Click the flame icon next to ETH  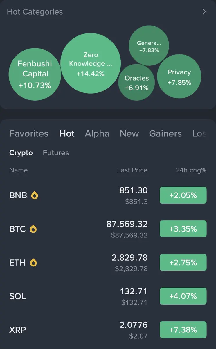(33, 263)
